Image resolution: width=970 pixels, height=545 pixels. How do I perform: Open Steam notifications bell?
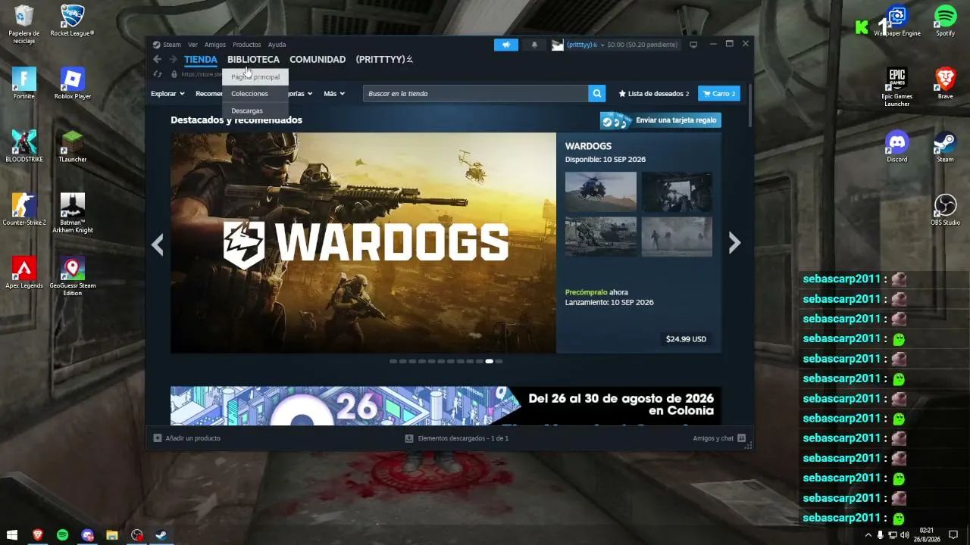[534, 45]
